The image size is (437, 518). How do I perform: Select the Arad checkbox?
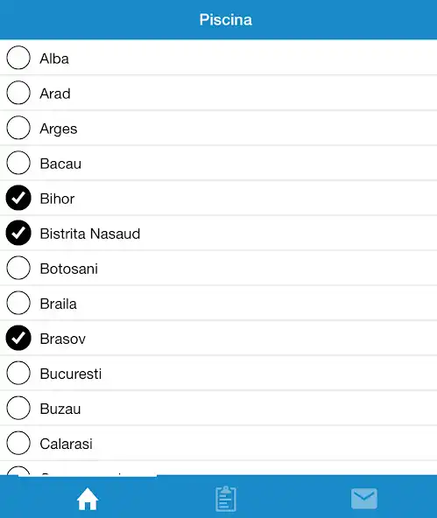click(x=18, y=93)
